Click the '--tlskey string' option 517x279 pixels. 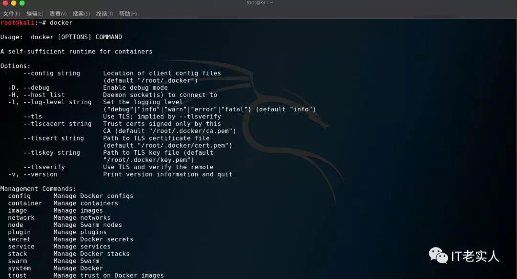52,153
